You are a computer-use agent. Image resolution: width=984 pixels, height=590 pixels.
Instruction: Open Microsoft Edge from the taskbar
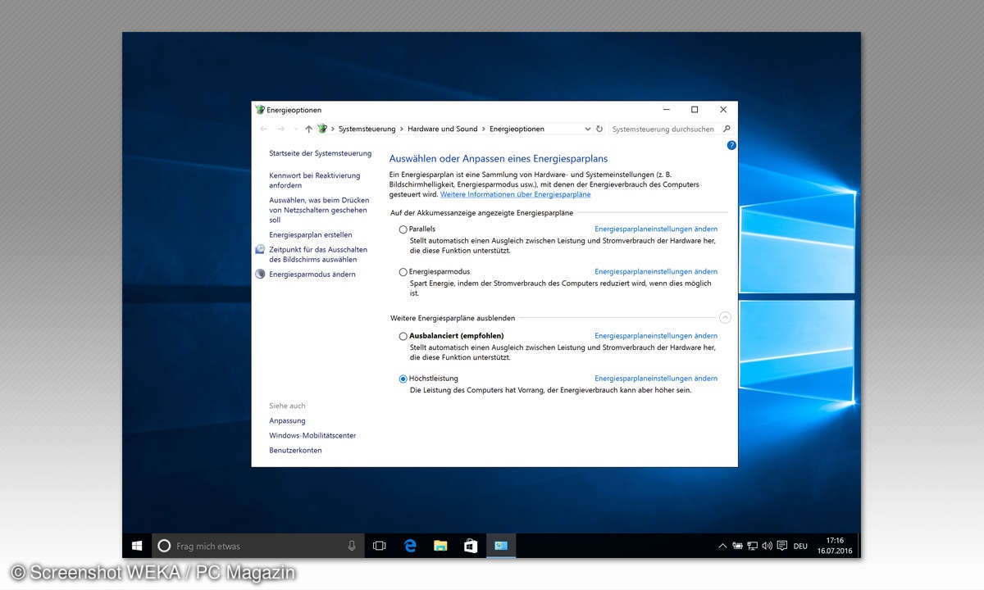[410, 546]
